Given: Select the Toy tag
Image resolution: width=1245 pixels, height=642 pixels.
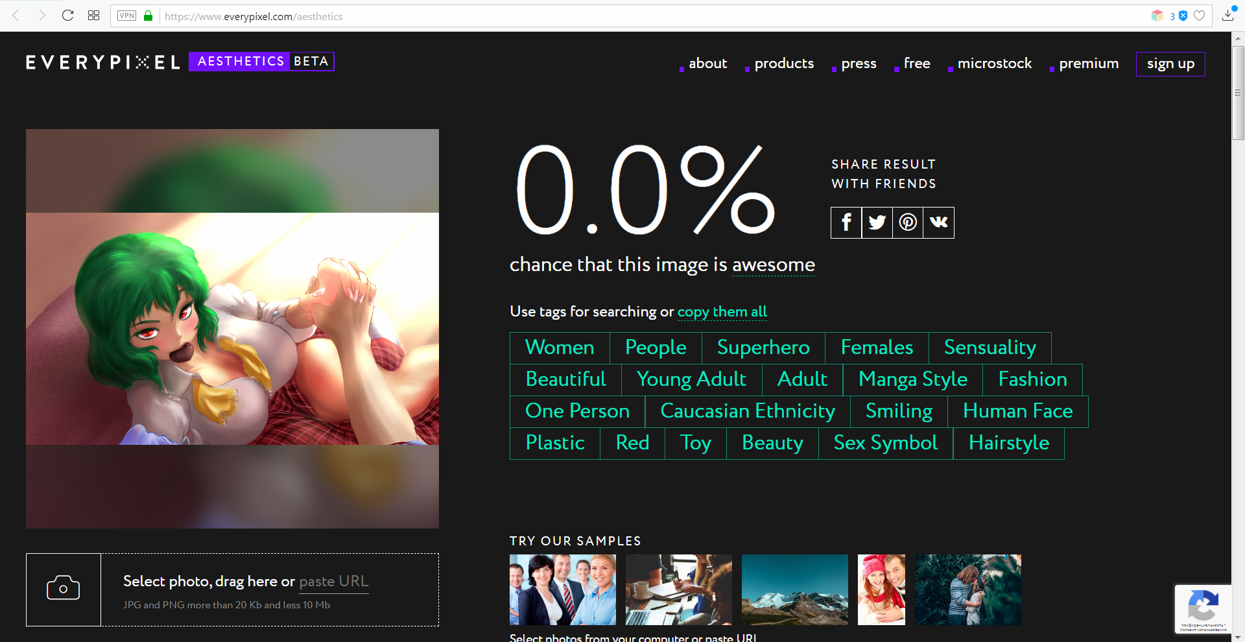Looking at the screenshot, I should coord(695,443).
